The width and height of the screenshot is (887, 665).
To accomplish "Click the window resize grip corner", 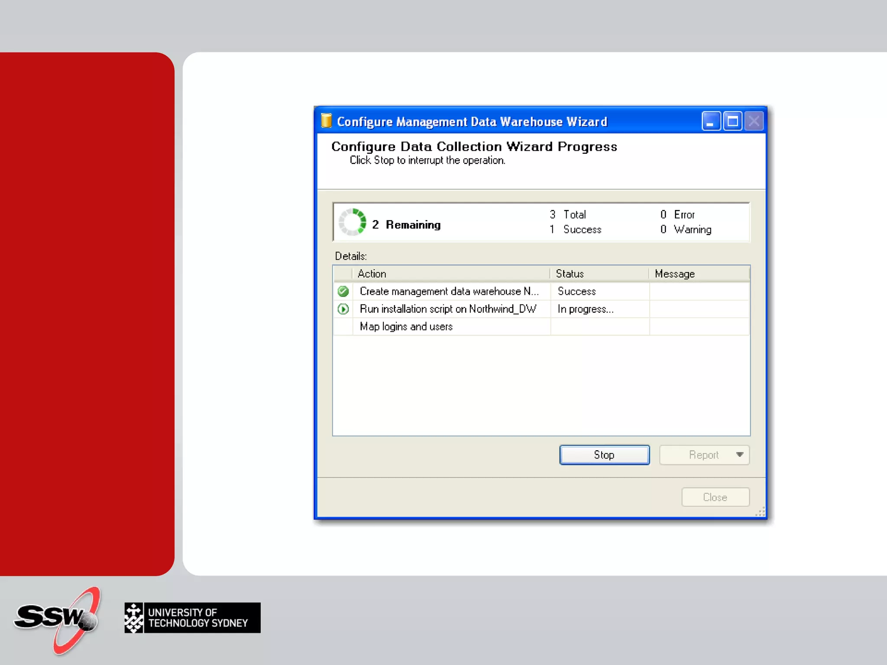I will coord(761,513).
